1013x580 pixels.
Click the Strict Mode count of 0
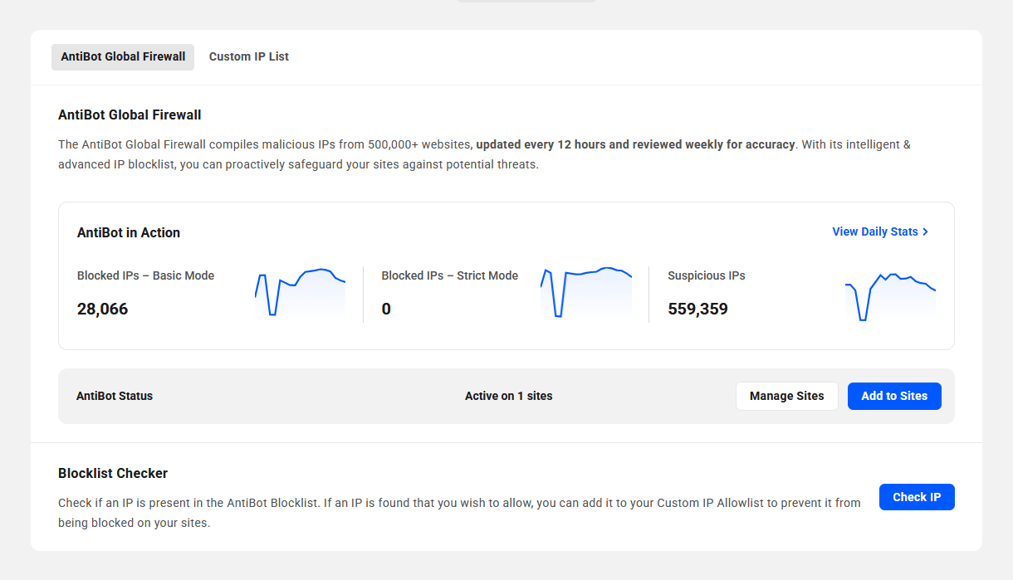tap(386, 309)
